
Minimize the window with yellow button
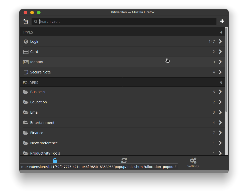(32, 13)
